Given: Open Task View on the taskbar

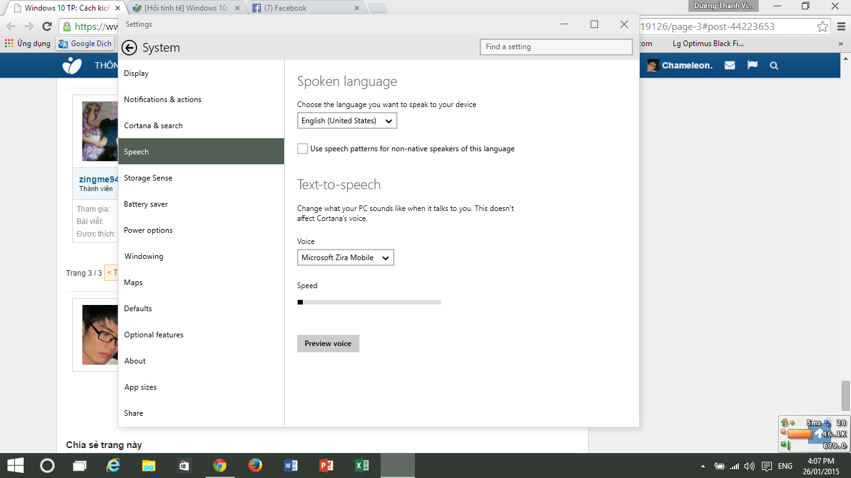Looking at the screenshot, I should (80, 466).
